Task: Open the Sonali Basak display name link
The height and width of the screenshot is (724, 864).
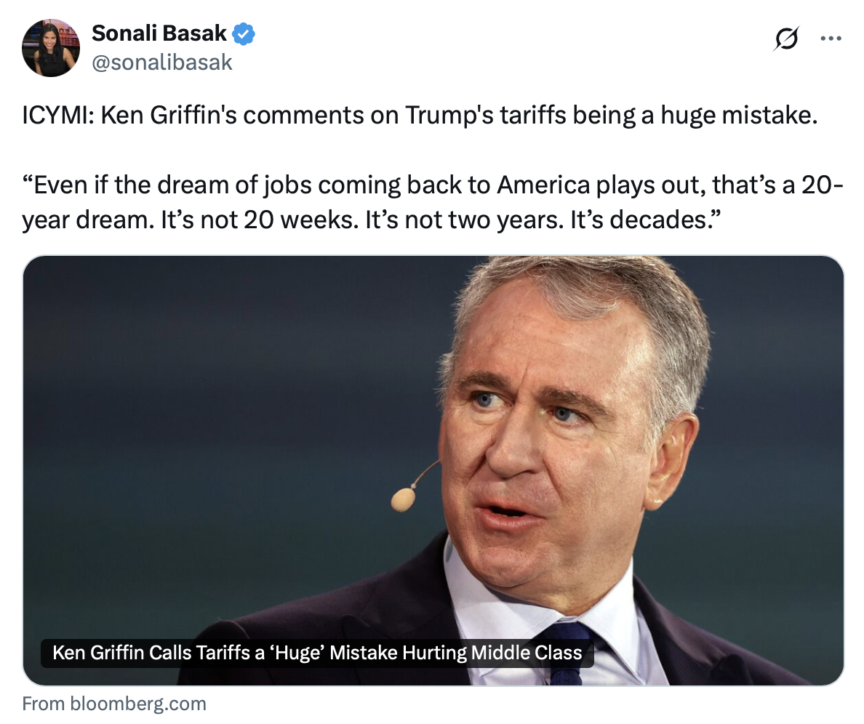Action: point(159,33)
